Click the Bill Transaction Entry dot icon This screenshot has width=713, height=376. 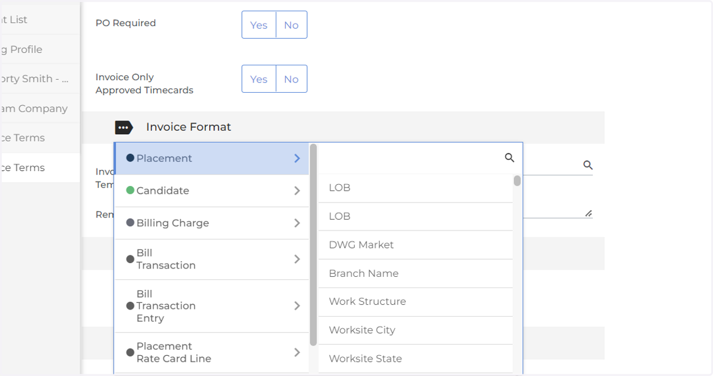tap(130, 306)
